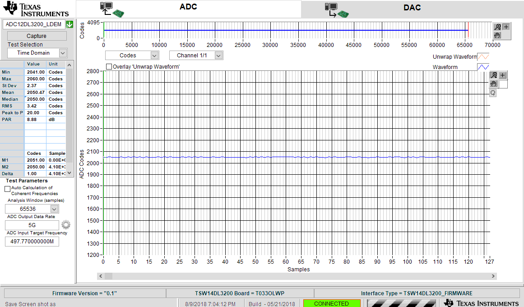Open the Channel 1/1 dropdown
Screen dimensions: 524x307
coord(196,55)
